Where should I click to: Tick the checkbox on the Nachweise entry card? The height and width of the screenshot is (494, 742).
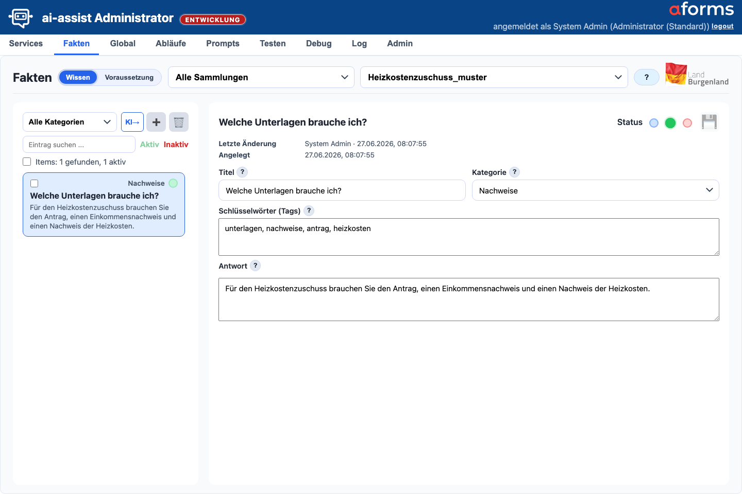tap(35, 184)
